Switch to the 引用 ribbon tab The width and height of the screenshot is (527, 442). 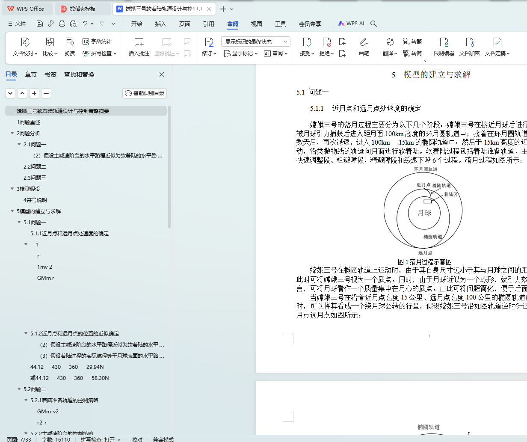(209, 24)
